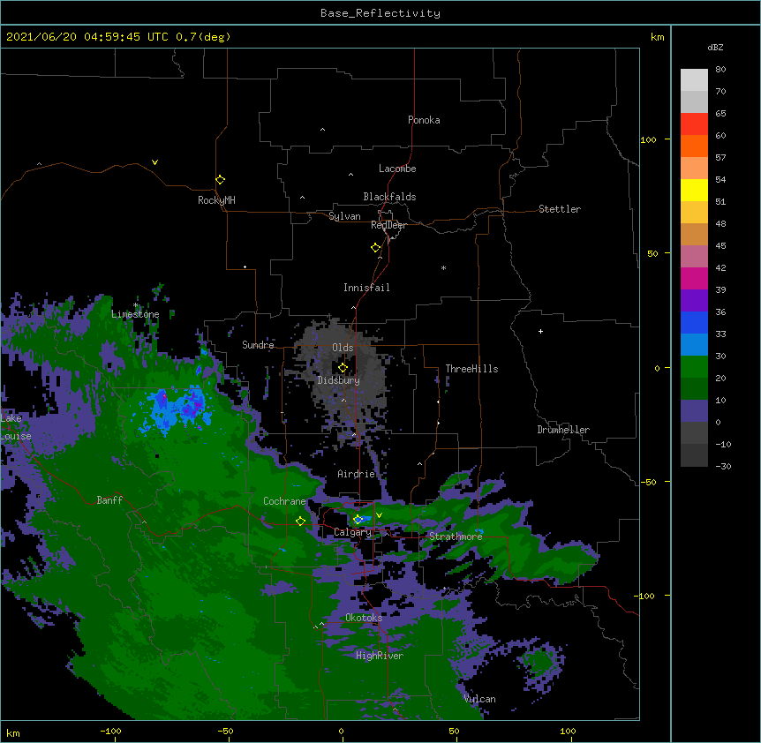Click the magenta 39-42 dBZ legend swatch
The height and width of the screenshot is (743, 761).
(x=694, y=279)
